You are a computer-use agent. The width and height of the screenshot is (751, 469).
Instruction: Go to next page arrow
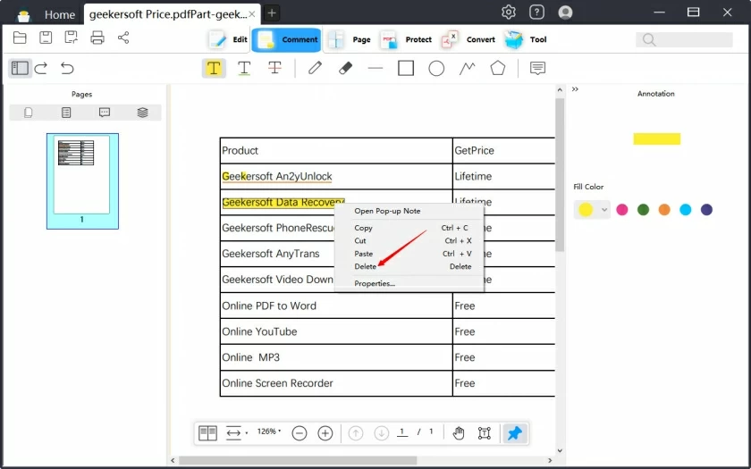tap(381, 433)
